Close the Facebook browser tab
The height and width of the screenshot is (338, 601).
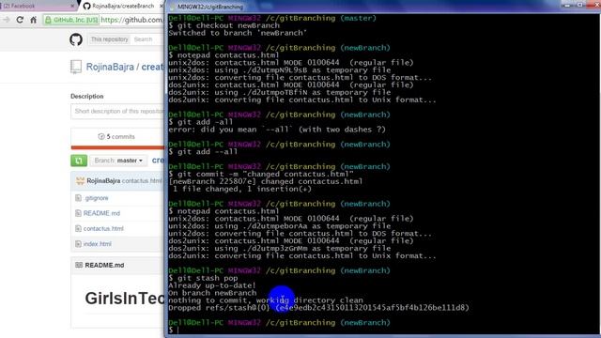pyautogui.click(x=73, y=7)
